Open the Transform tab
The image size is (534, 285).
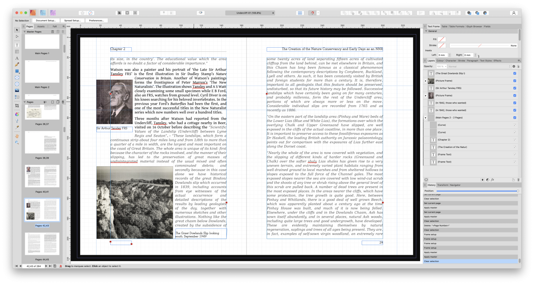coord(443,185)
